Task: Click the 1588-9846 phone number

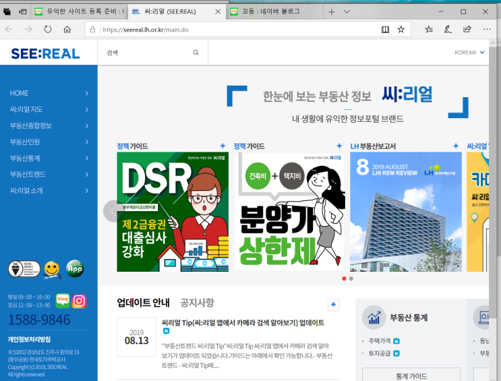Action: click(39, 320)
